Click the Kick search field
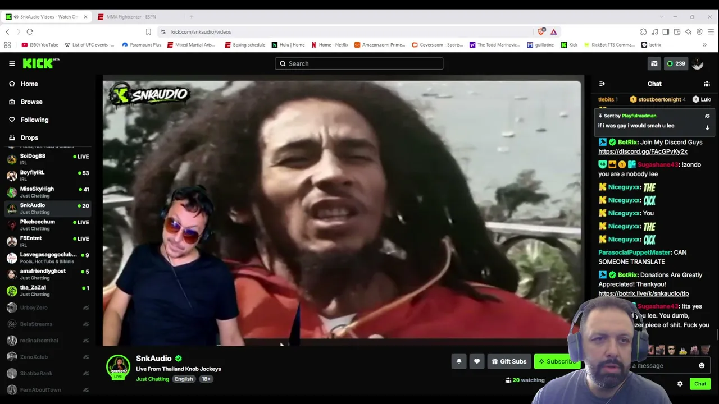The height and width of the screenshot is (404, 719). [359, 63]
